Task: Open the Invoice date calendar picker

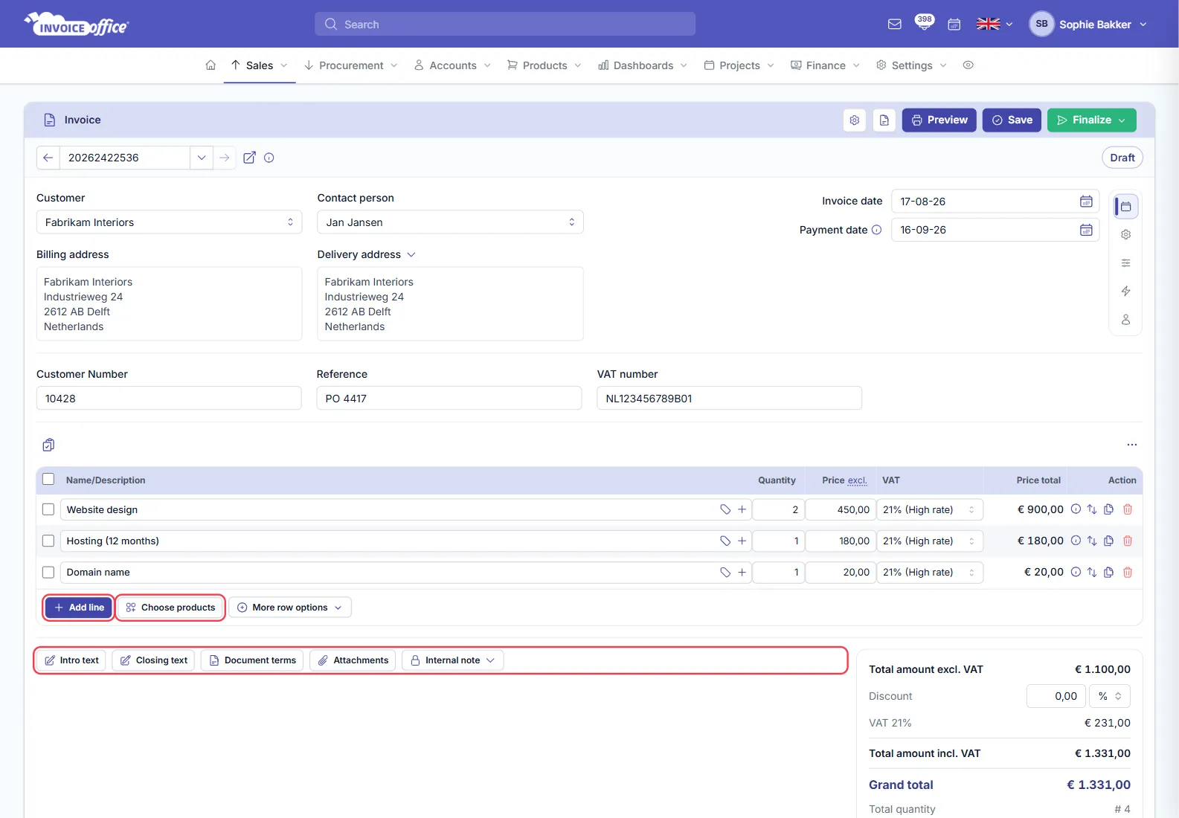Action: pos(1085,202)
